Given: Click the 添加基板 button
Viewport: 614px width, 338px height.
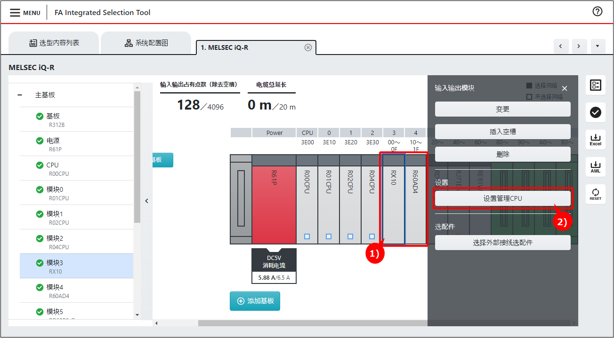Looking at the screenshot, I should (x=255, y=301).
